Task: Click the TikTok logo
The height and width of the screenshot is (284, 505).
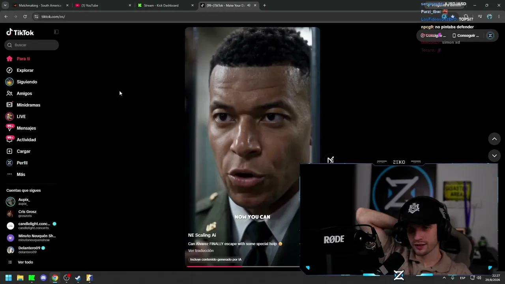Action: (20, 32)
